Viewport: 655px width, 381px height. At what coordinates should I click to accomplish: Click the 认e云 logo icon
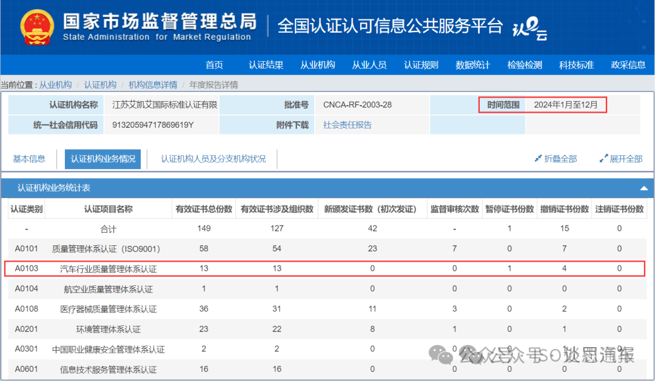click(529, 28)
